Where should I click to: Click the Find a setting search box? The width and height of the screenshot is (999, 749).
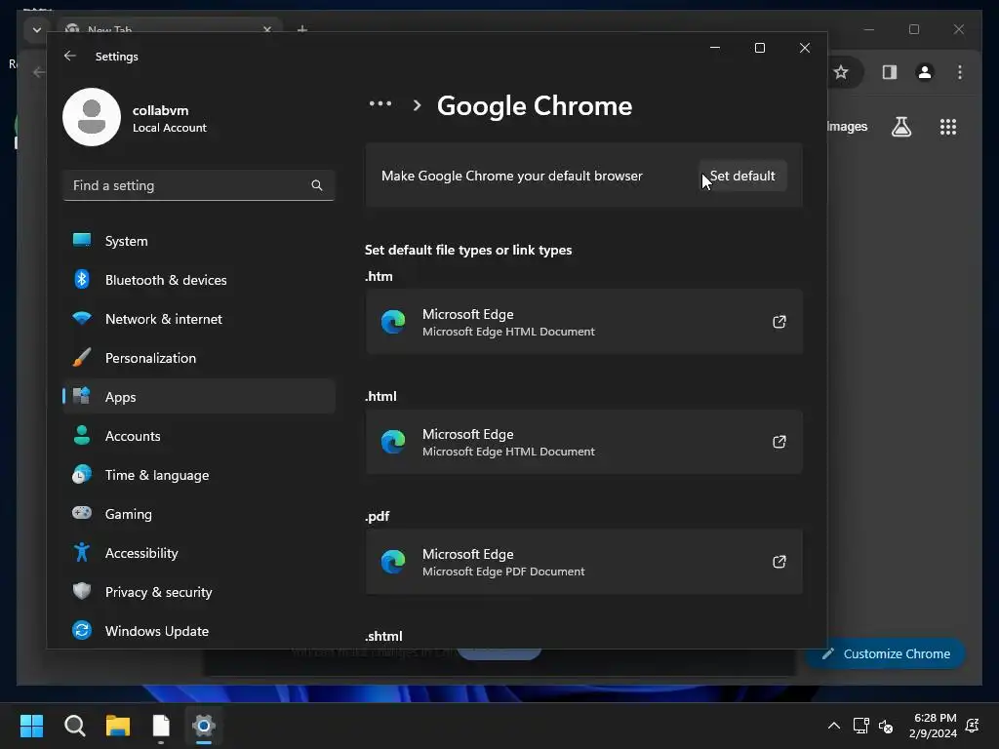pyautogui.click(x=199, y=185)
